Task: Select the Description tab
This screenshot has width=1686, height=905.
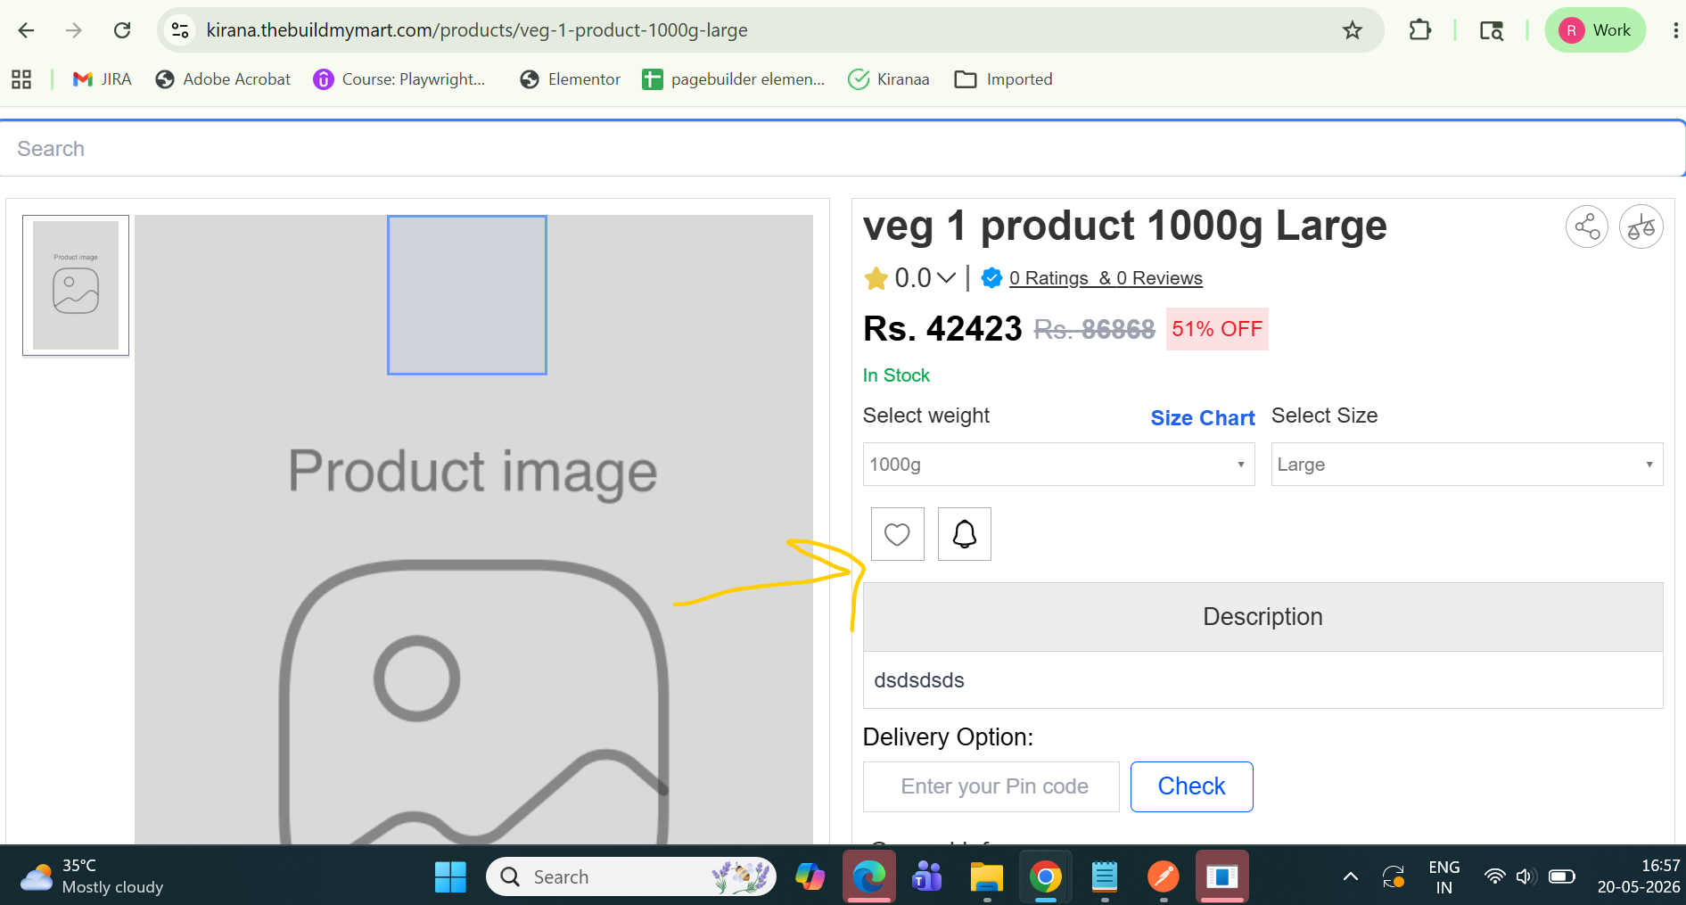Action: 1262,617
